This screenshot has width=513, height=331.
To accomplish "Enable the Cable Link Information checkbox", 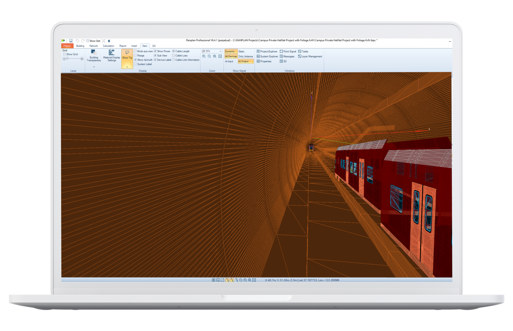I will click(x=173, y=60).
